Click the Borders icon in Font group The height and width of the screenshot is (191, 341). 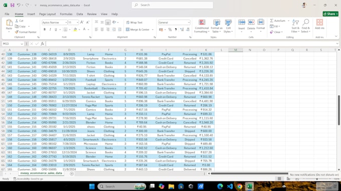[65, 30]
